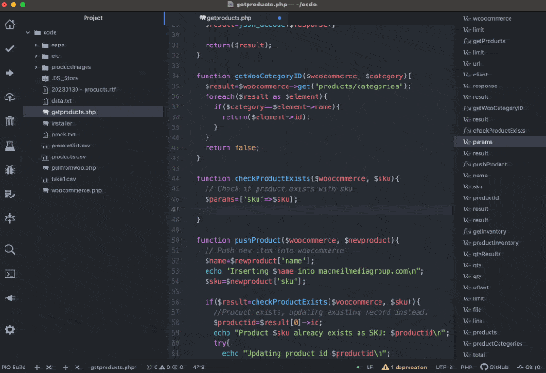Jump to getInventory in outline

coord(490,232)
